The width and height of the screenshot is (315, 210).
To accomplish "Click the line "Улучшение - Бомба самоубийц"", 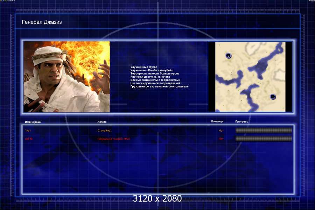I will coord(152,70).
